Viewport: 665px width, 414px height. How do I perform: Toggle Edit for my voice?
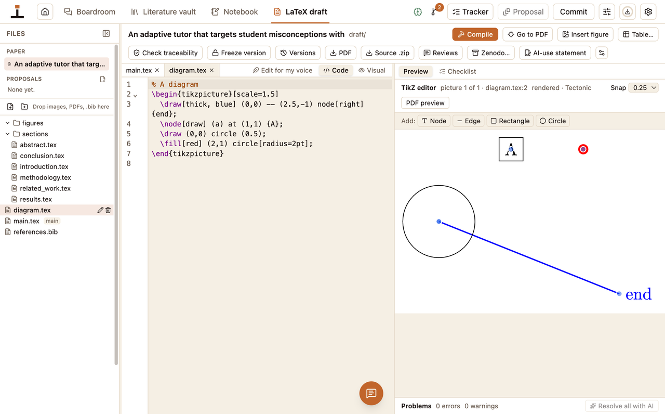(x=283, y=70)
